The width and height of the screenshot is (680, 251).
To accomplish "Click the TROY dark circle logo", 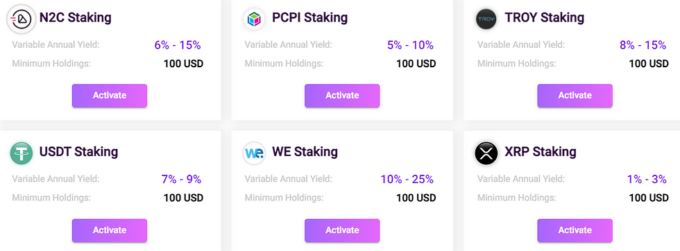I will coord(486,19).
